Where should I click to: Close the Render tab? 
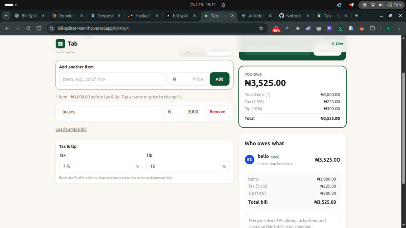[x=81, y=16]
